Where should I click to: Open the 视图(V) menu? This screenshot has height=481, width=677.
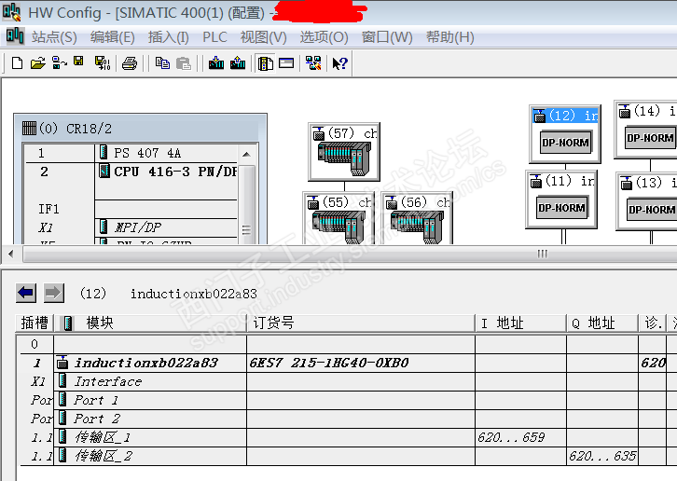pyautogui.click(x=263, y=37)
